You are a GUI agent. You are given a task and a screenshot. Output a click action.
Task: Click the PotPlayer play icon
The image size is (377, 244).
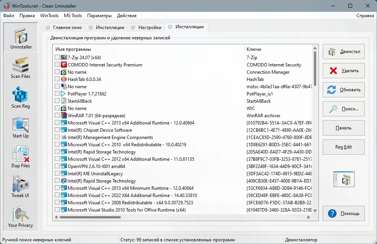64,94
